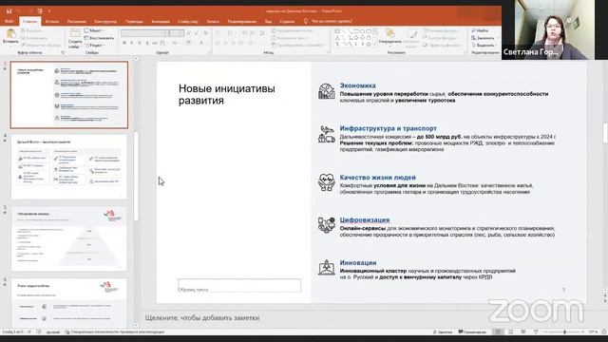This screenshot has width=608, height=342.
Task: Switch to Normal view icon in the status bar
Action: pyautogui.click(x=498, y=332)
